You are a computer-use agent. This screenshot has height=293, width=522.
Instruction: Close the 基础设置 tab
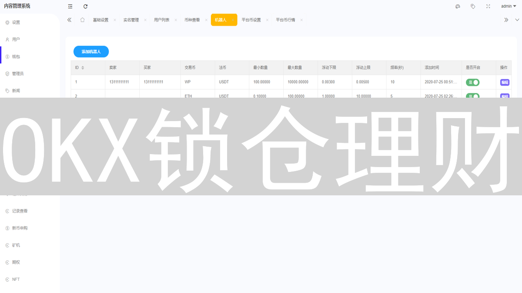coord(115,20)
